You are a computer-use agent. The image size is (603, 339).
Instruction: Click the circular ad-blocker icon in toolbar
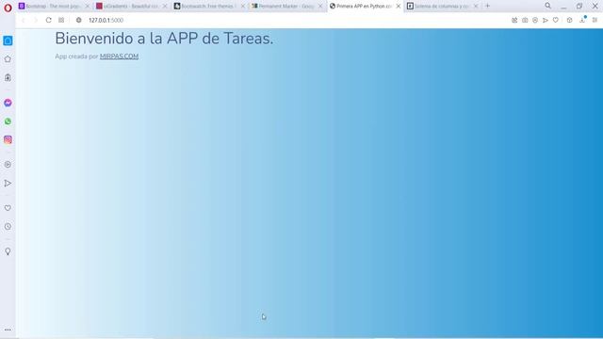pyautogui.click(x=535, y=20)
